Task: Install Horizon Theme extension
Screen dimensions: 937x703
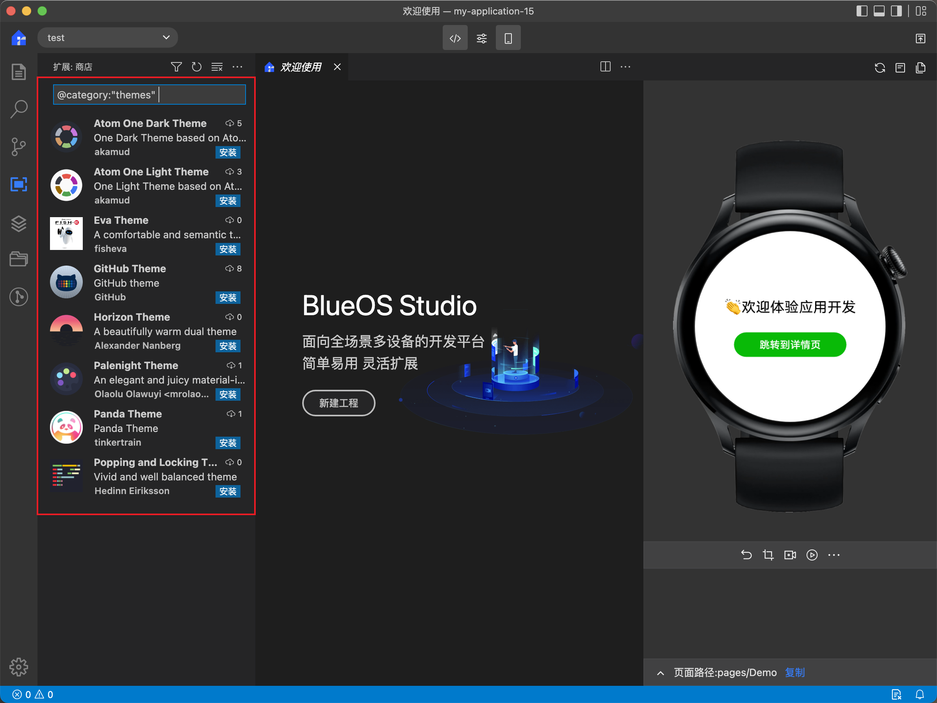Action: 228,346
